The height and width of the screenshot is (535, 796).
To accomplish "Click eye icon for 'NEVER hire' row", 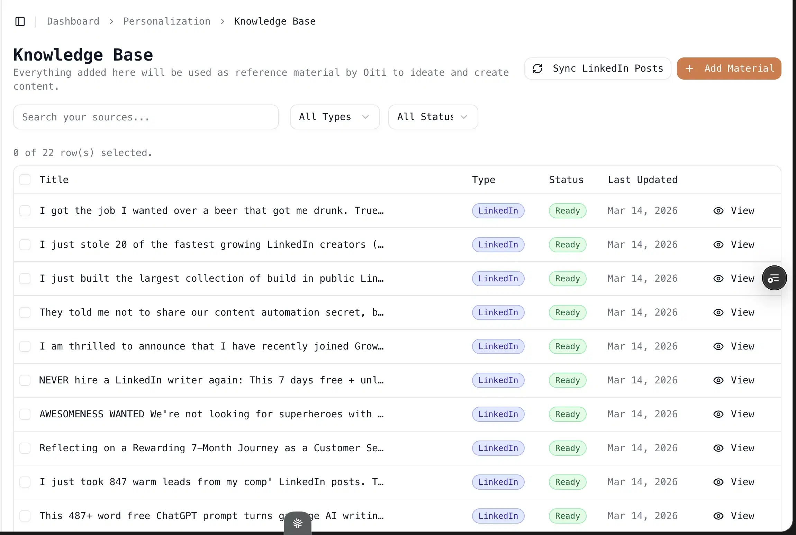I will click(x=718, y=380).
